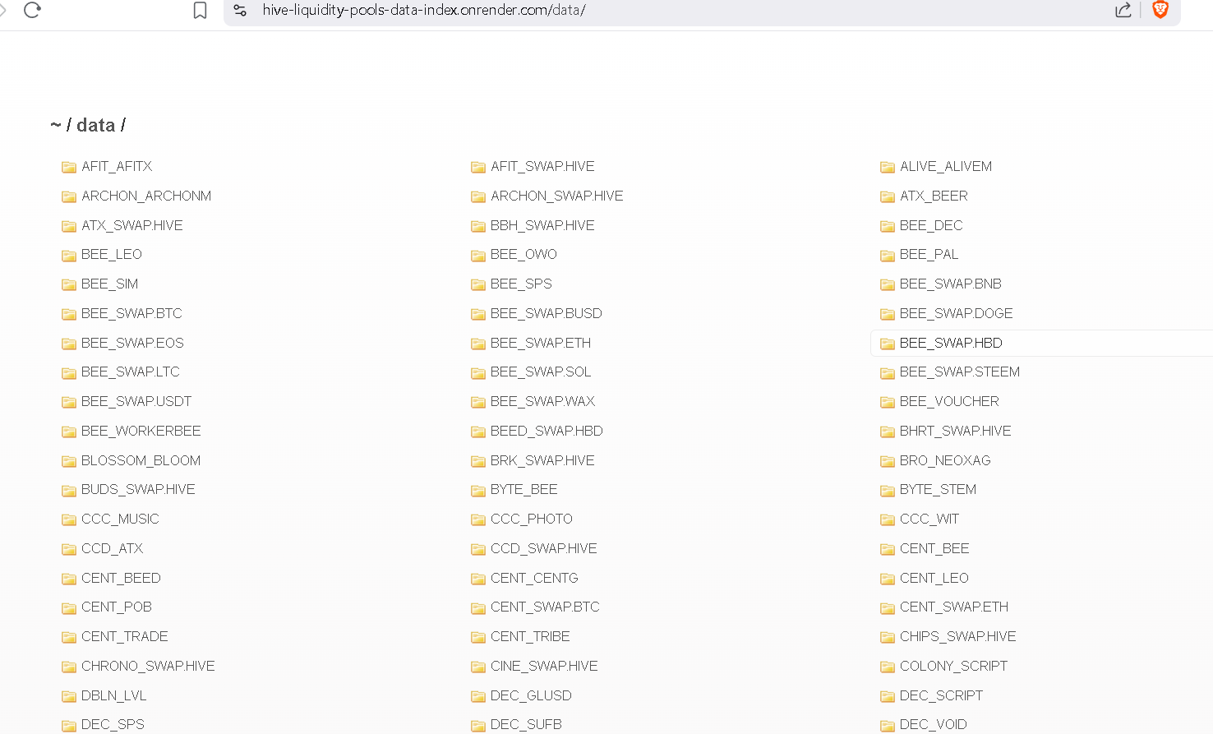Open BEE_SWAP.STEEM folder
The image size is (1213, 734).
pos(959,372)
